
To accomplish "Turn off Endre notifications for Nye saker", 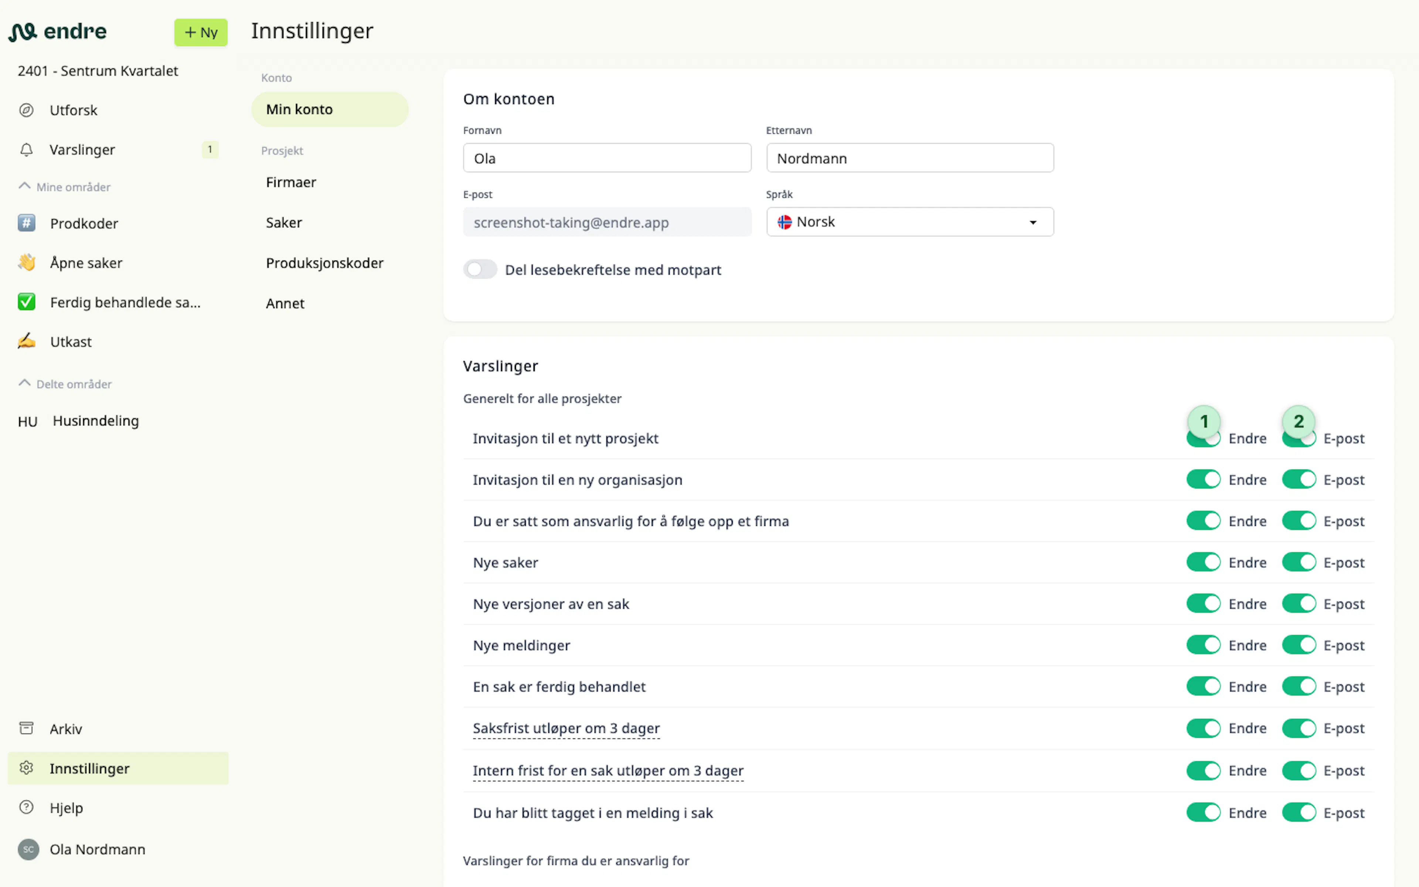I will tap(1203, 562).
